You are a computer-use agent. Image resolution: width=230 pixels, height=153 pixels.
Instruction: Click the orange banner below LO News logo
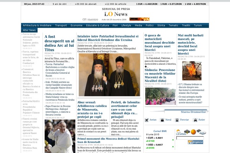coord(140,19)
